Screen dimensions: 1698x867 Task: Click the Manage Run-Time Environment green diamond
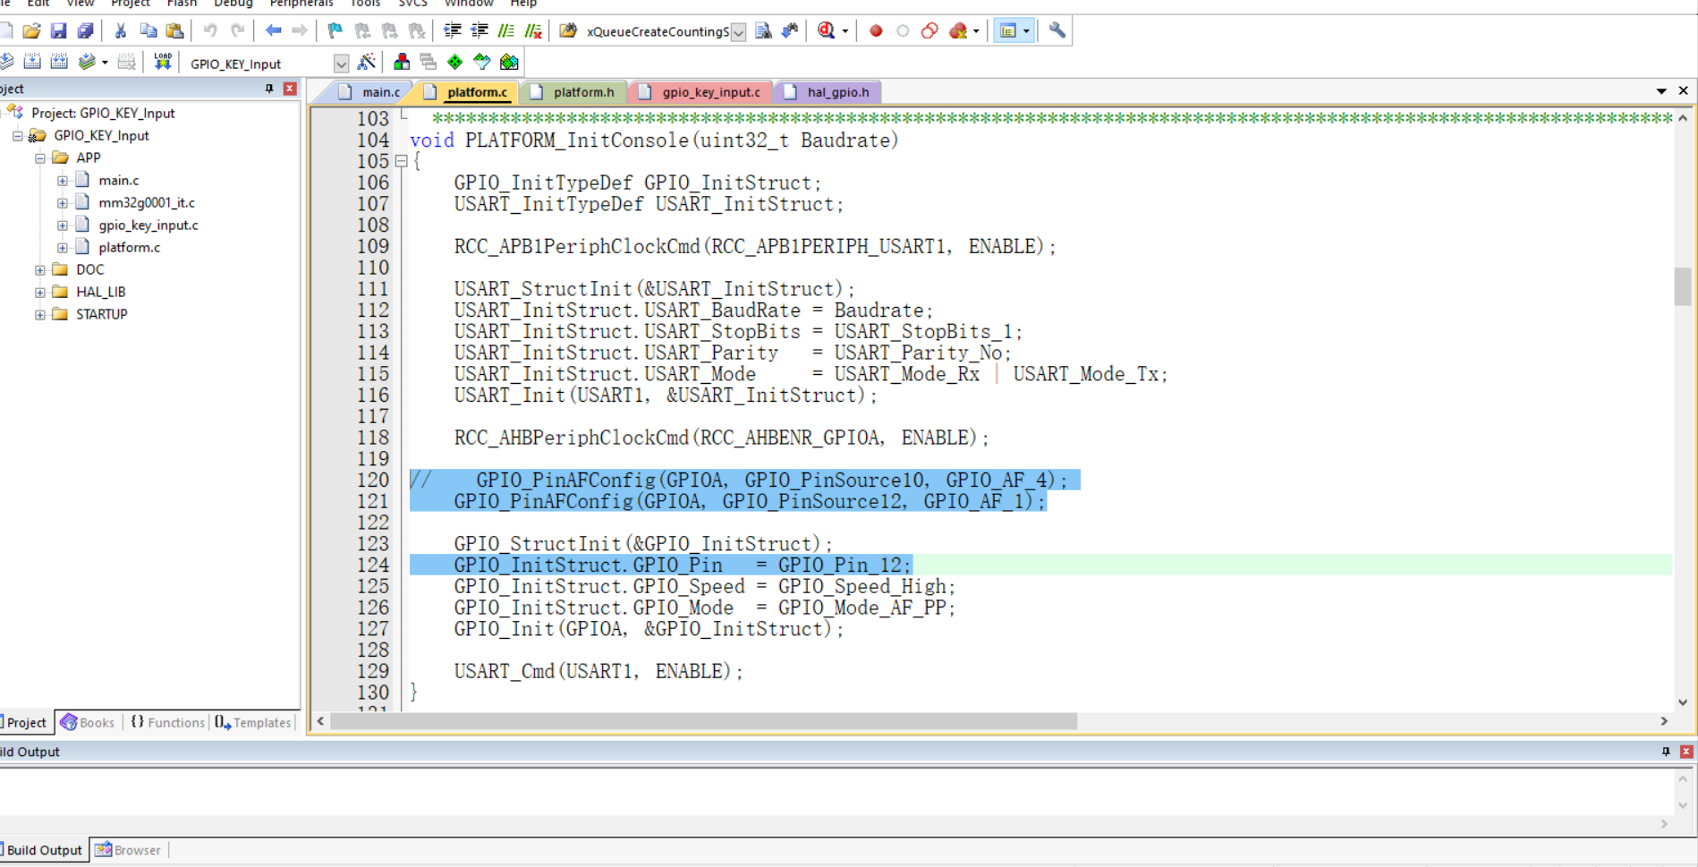[455, 62]
